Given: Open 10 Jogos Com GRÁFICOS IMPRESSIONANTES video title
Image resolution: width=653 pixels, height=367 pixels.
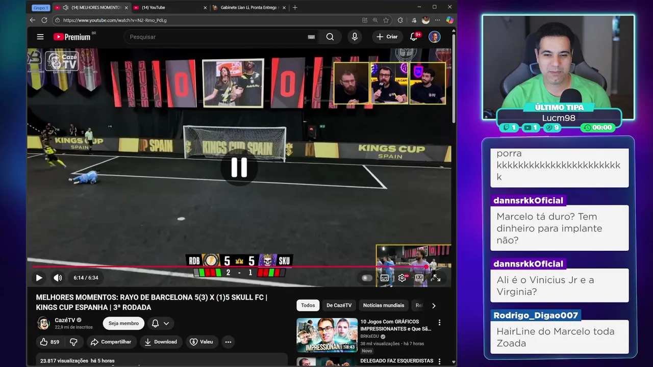Looking at the screenshot, I should click(x=396, y=325).
